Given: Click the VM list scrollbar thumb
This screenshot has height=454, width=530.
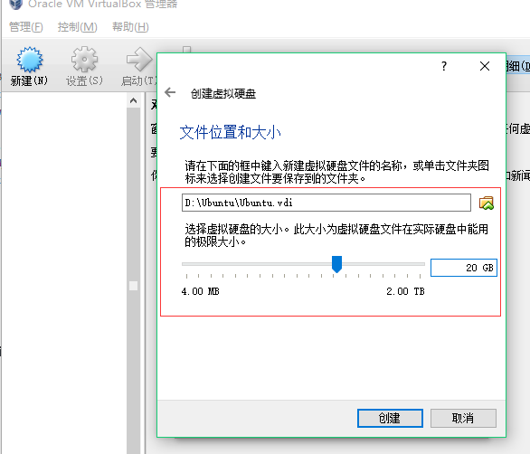Looking at the screenshot, I should point(134,286).
